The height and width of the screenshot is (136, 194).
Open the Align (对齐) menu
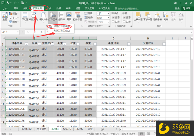coord(166,17)
